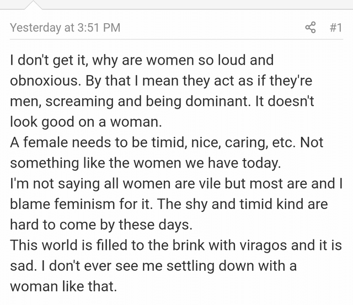Click the phrase 'look good on a woman'
The image size is (353, 305).
click(x=85, y=122)
